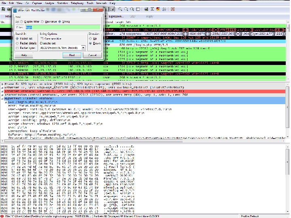Choose Packet details search option
This screenshot has height=218, width=291.
pyautogui.click(x=17, y=43)
